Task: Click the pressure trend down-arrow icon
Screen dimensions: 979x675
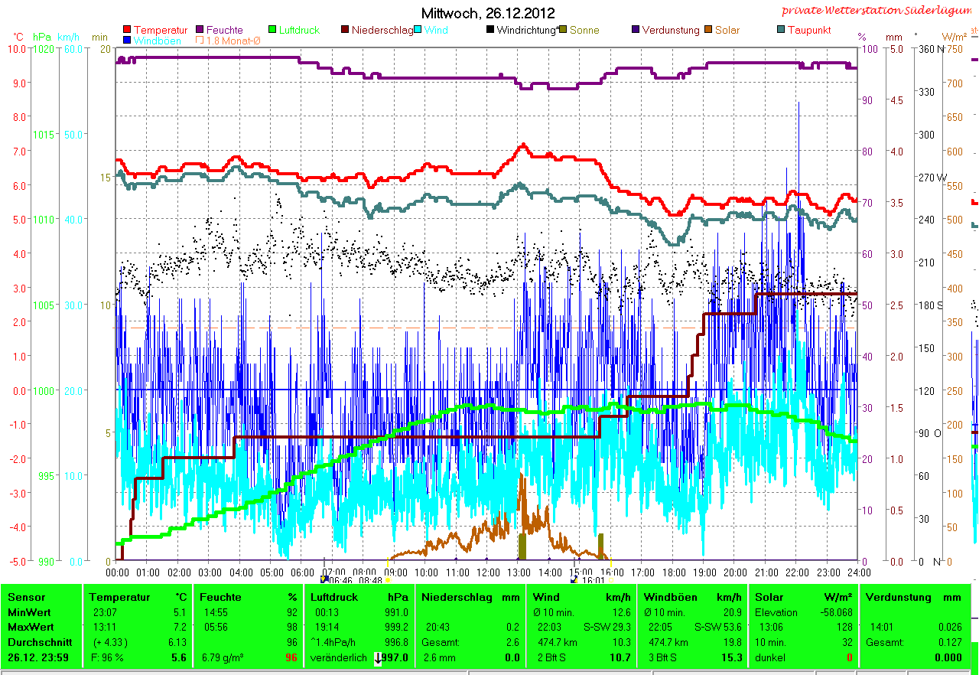Action: tap(378, 658)
